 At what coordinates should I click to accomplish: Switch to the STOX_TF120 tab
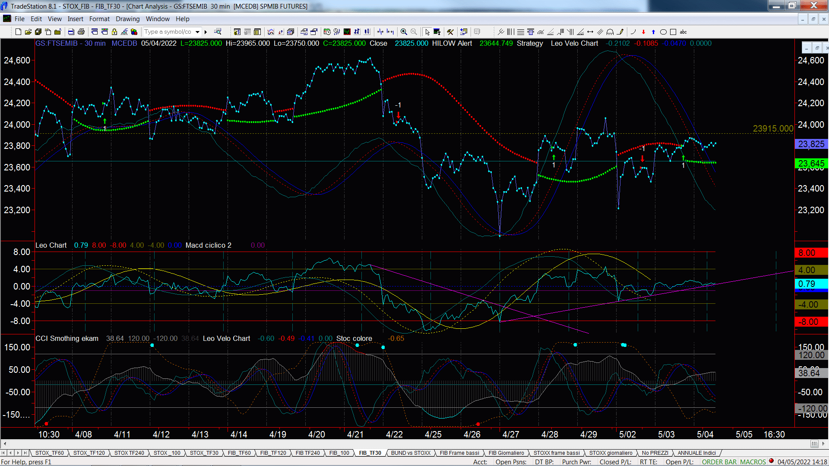pyautogui.click(x=89, y=453)
